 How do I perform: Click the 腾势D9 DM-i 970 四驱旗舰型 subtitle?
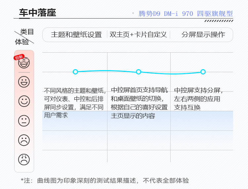tap(186, 14)
